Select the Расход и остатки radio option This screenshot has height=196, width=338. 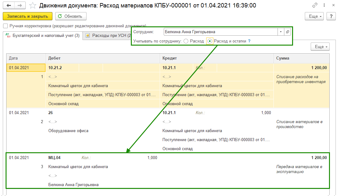click(x=210, y=41)
